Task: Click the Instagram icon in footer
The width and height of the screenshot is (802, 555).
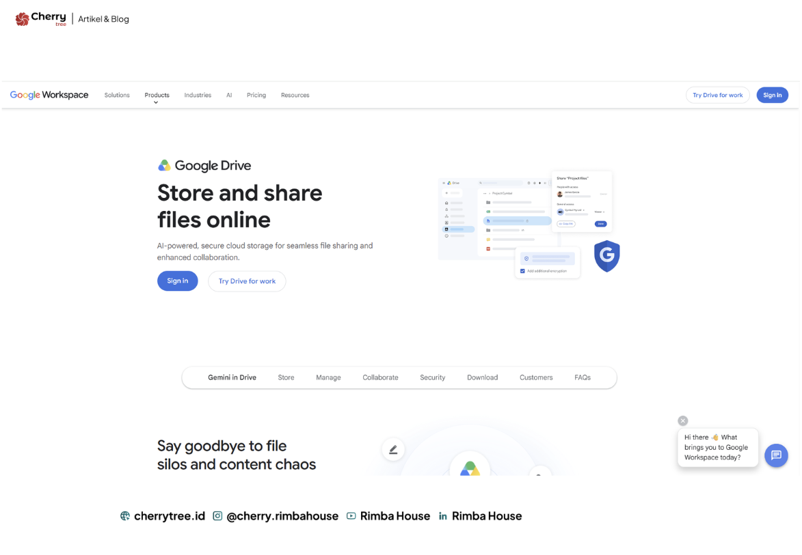Action: (217, 515)
